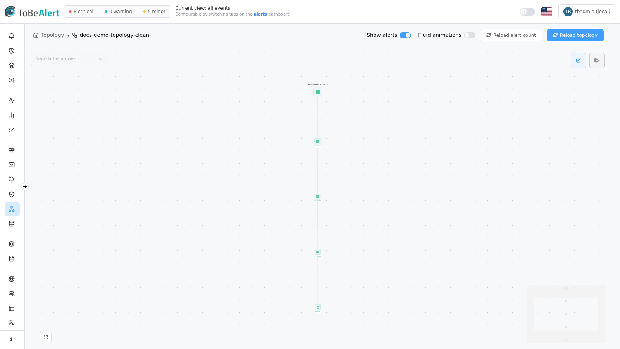
Task: Open the CPU chip sidebar icon
Action: pos(12,244)
